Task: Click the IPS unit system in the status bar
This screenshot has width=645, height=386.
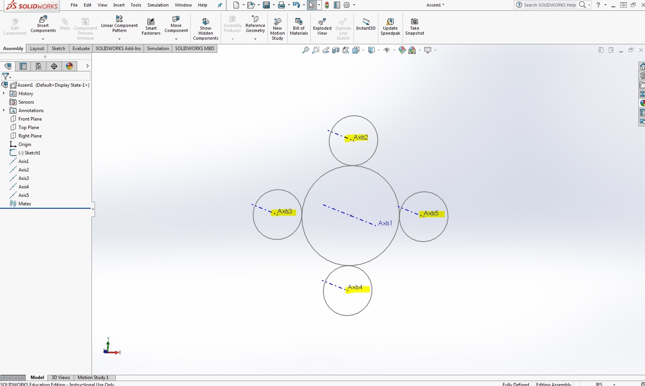Action: click(x=599, y=384)
